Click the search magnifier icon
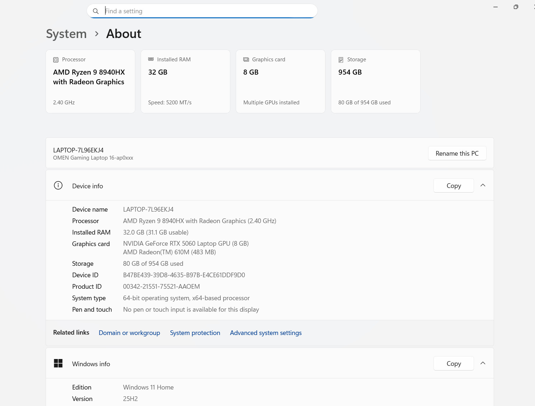 tap(96, 11)
